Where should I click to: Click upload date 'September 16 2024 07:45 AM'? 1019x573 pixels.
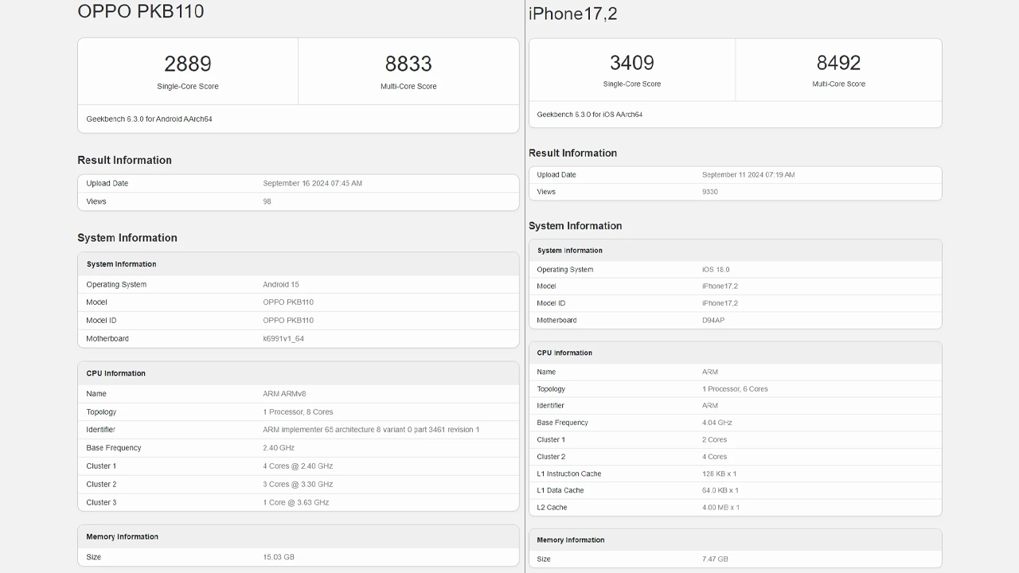pos(313,184)
